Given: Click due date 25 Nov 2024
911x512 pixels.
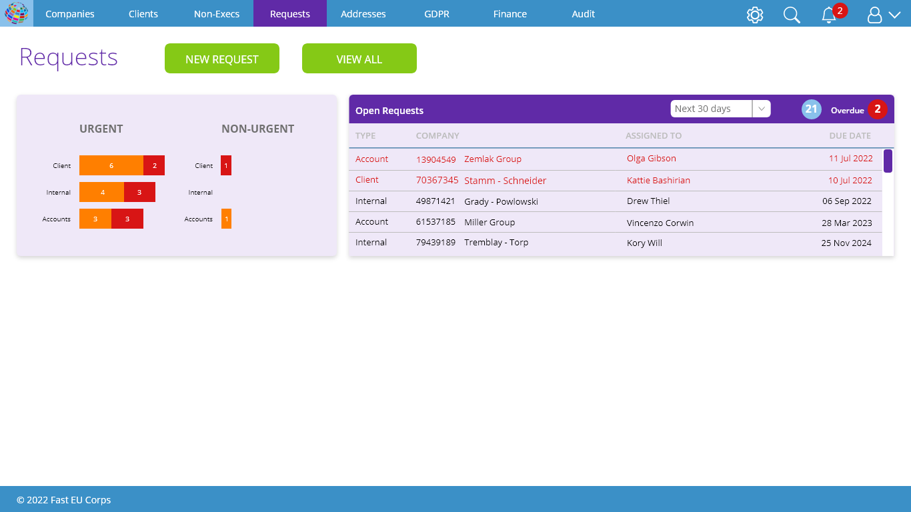Looking at the screenshot, I should click(846, 243).
